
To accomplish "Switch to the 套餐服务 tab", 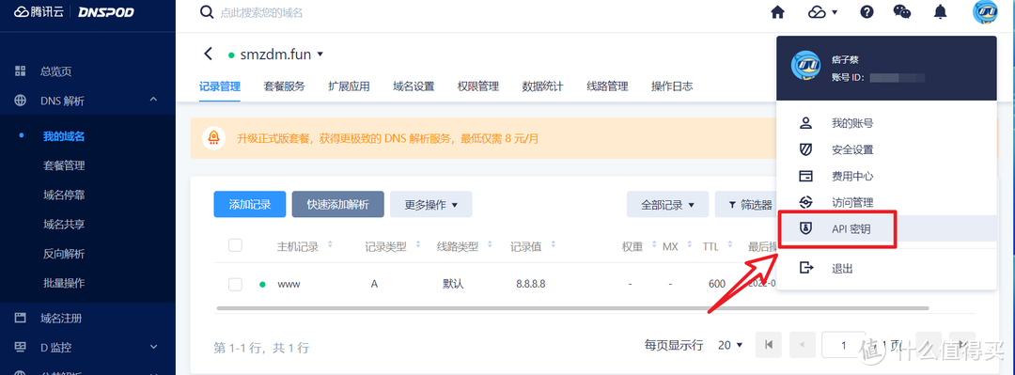I will (x=284, y=86).
